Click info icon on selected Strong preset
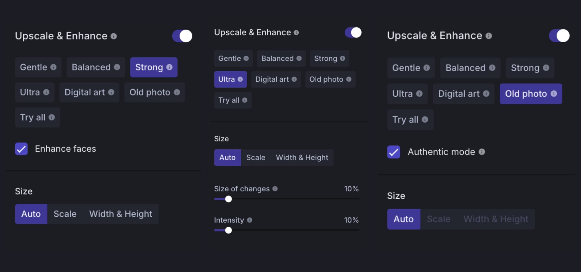Screen dimensions: 581x272 tap(169, 67)
